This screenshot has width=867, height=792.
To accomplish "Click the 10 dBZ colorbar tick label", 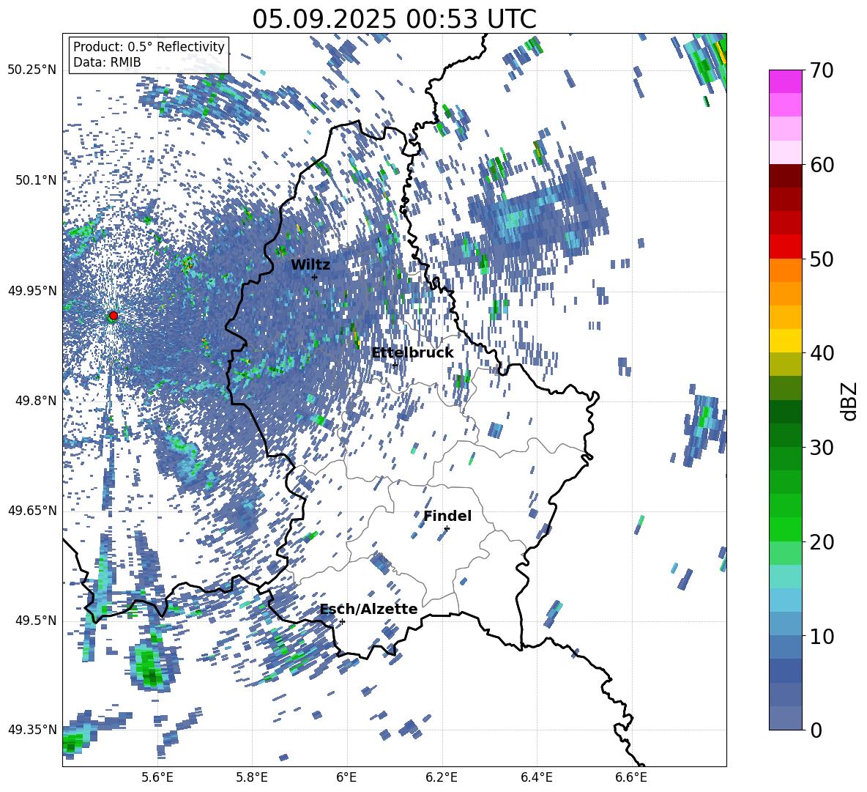I will tap(822, 636).
